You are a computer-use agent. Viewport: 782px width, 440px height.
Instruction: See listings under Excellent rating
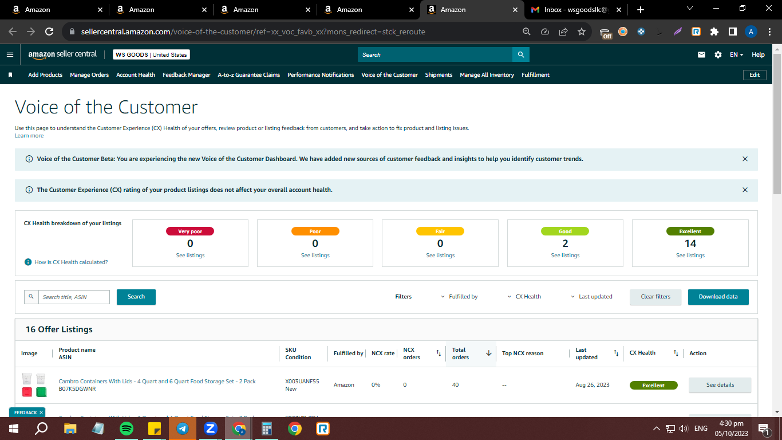click(690, 256)
